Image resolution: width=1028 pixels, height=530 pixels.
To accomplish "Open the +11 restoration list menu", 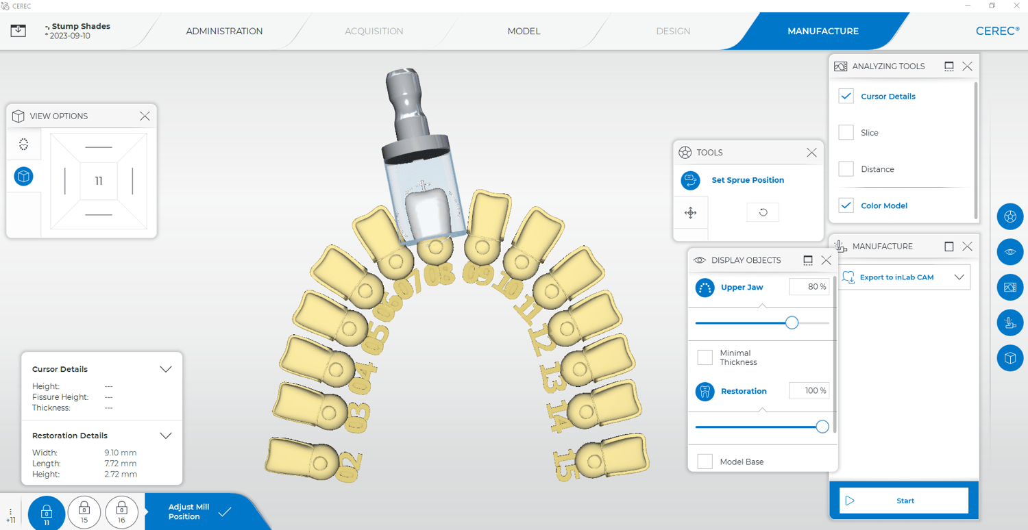I will pyautogui.click(x=11, y=516).
